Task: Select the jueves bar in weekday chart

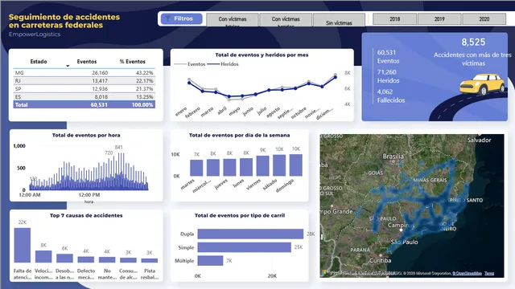Action: point(229,168)
